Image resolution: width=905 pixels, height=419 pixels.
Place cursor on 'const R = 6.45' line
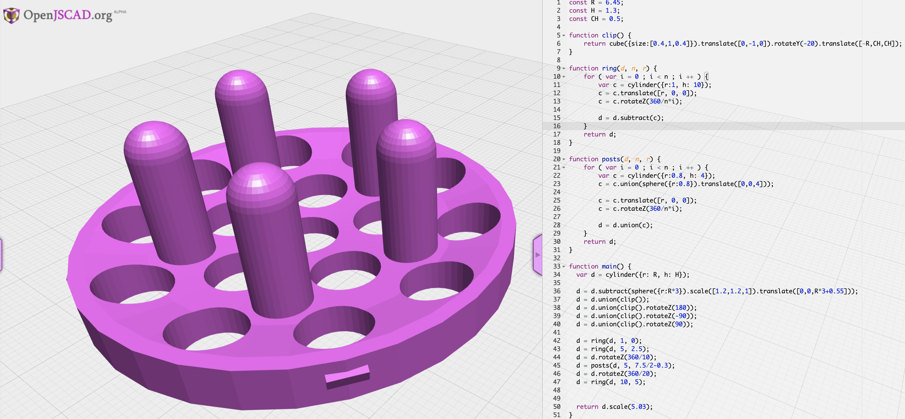[596, 3]
